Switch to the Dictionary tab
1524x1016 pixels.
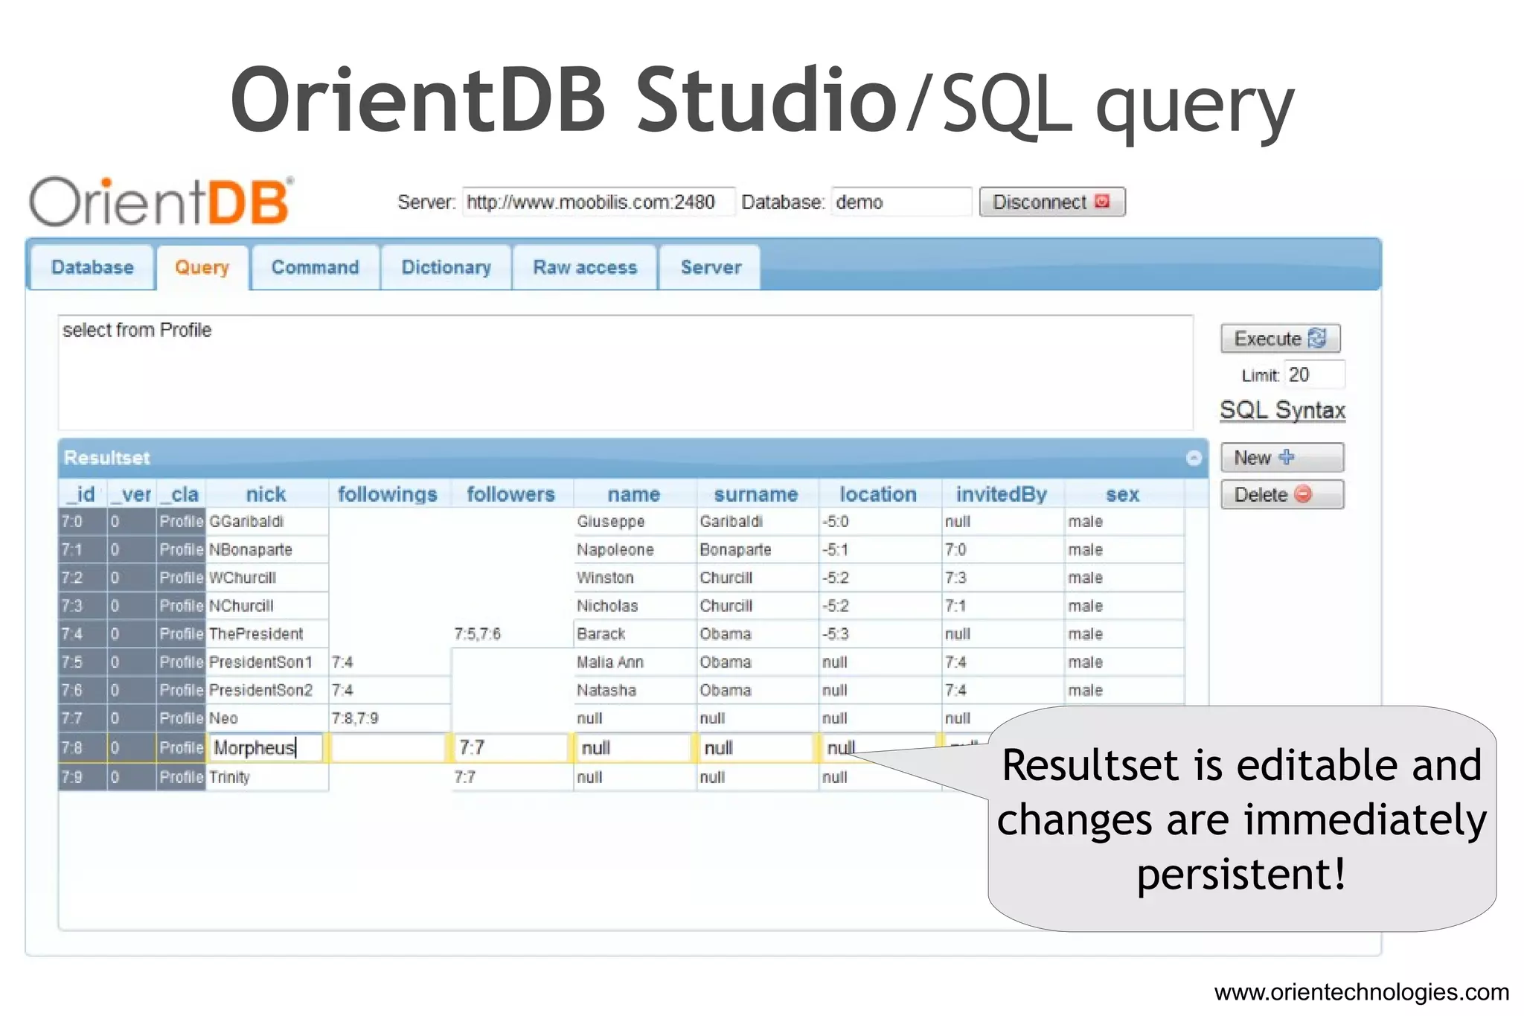[x=446, y=267]
